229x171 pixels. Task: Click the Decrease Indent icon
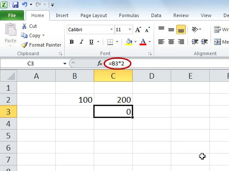click(195, 42)
